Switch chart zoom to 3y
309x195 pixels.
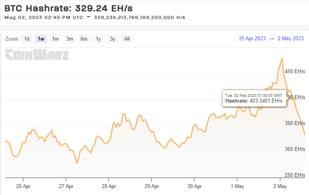click(113, 39)
